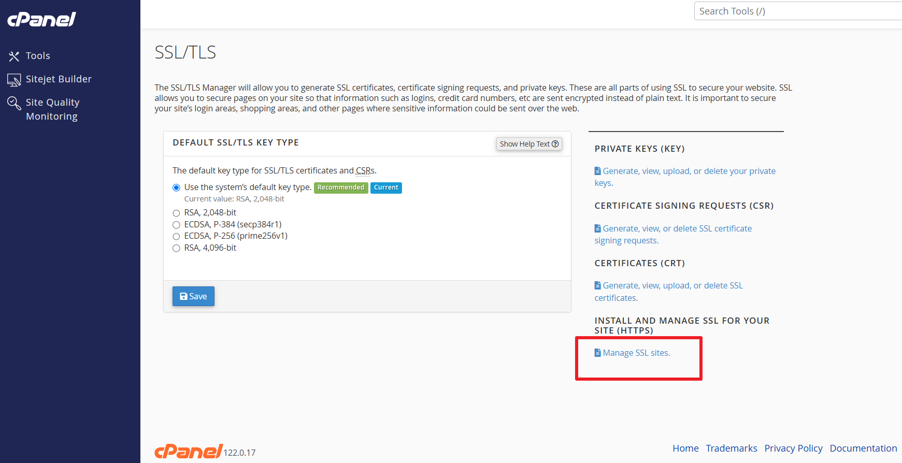The height and width of the screenshot is (463, 902).
Task: Click the Tools wrench icon
Action: pyautogui.click(x=14, y=56)
